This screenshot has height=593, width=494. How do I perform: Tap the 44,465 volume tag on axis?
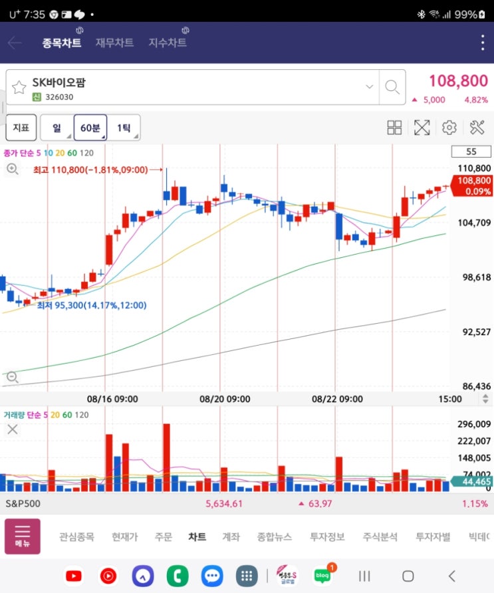point(473,481)
